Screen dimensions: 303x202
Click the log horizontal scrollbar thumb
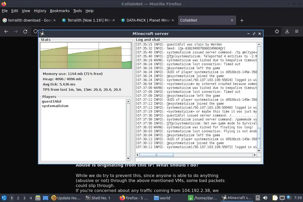pyautogui.click(x=156, y=155)
